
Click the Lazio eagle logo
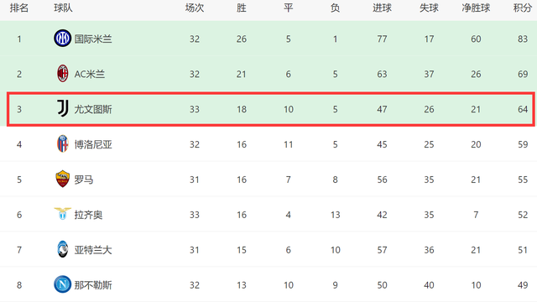tap(62, 214)
